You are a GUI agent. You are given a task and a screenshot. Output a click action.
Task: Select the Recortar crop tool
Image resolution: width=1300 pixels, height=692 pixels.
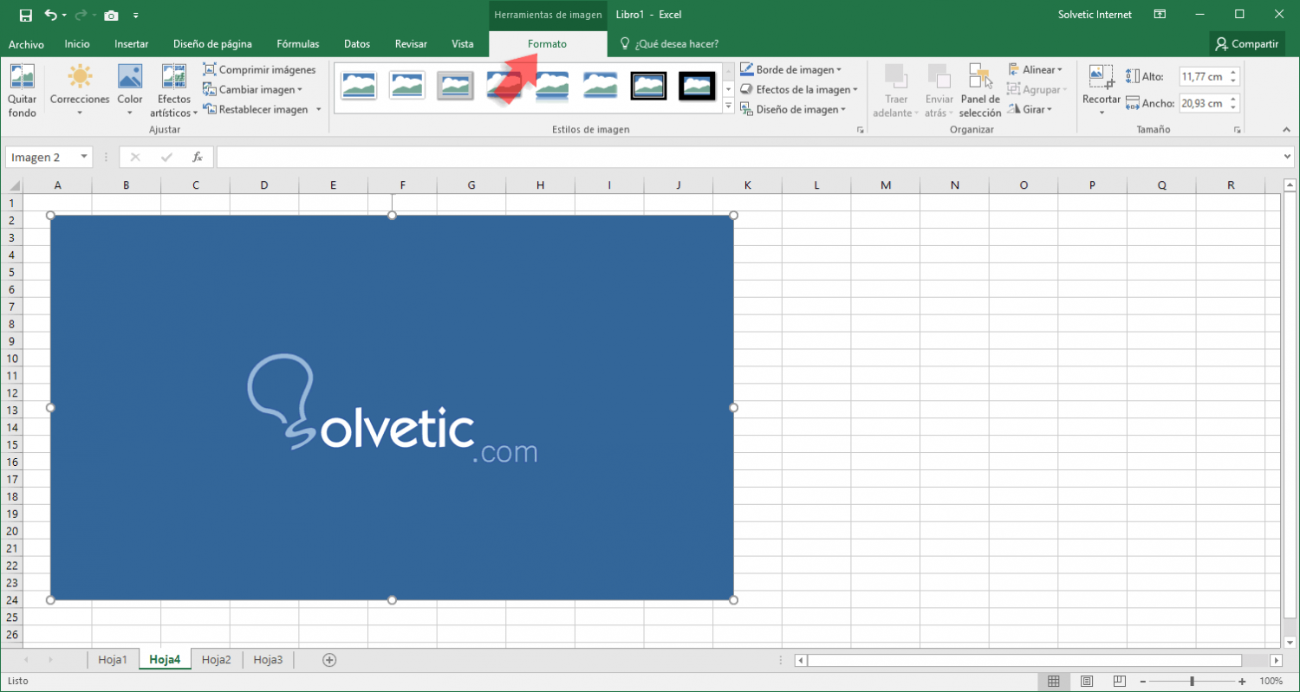click(1102, 91)
